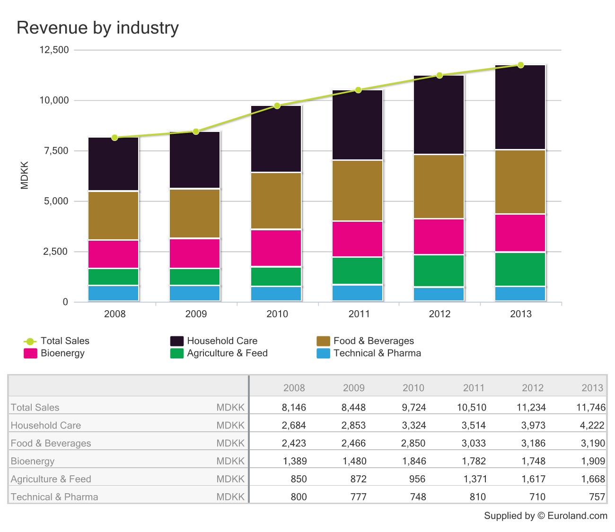The width and height of the screenshot is (615, 532).
Task: Click the 2013 Total Sales line marker
Action: tap(520, 65)
